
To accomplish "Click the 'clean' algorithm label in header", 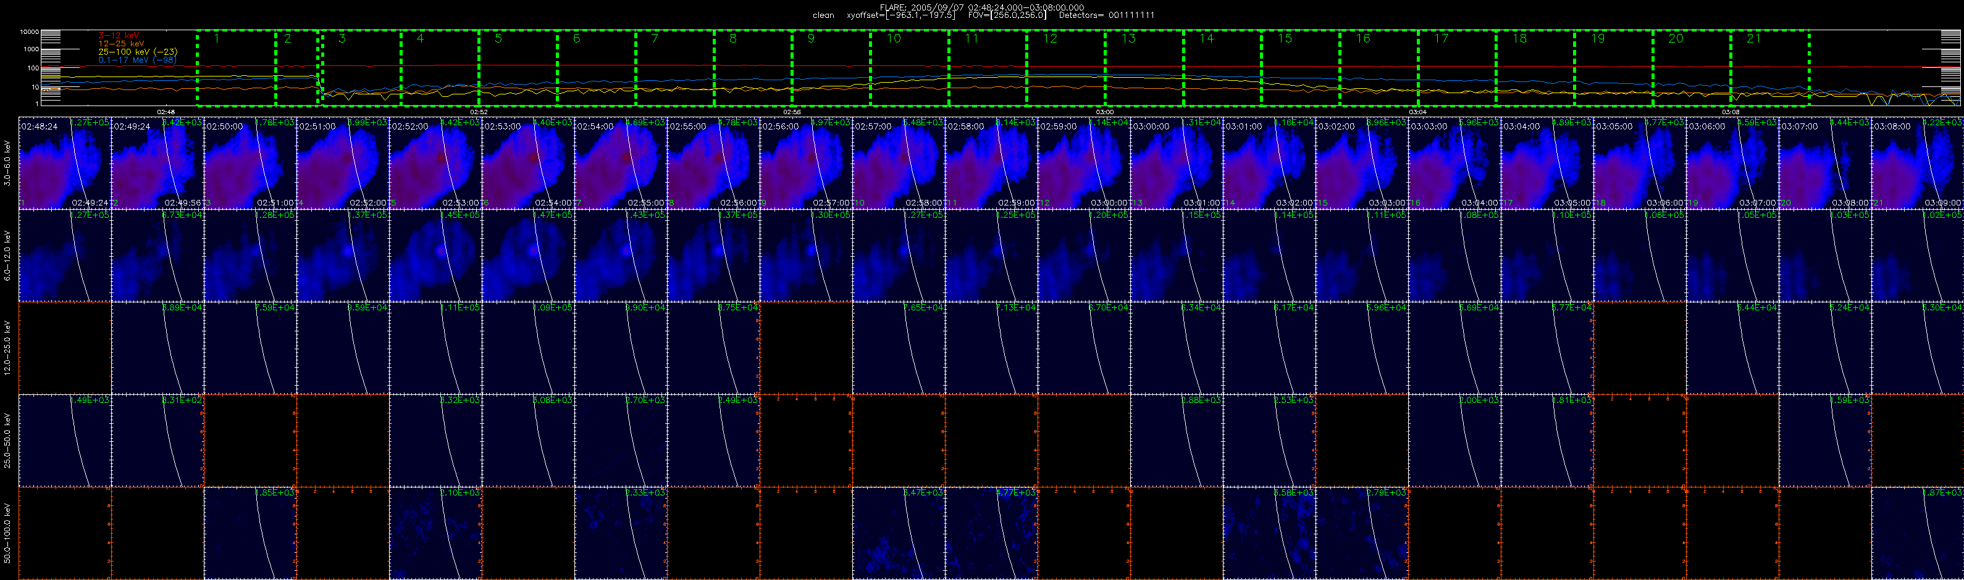I will pos(823,15).
